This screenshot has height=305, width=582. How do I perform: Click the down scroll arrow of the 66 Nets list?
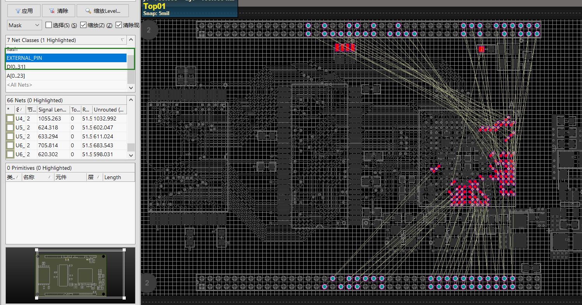(x=131, y=155)
